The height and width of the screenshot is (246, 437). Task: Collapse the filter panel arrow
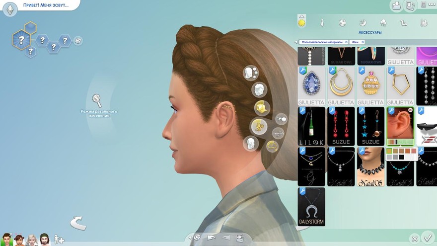coord(296,42)
